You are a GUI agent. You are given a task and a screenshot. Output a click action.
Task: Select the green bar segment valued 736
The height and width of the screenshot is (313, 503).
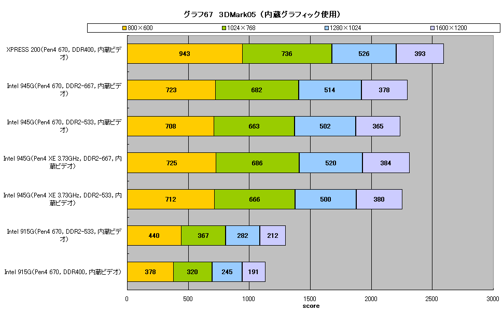(x=287, y=53)
